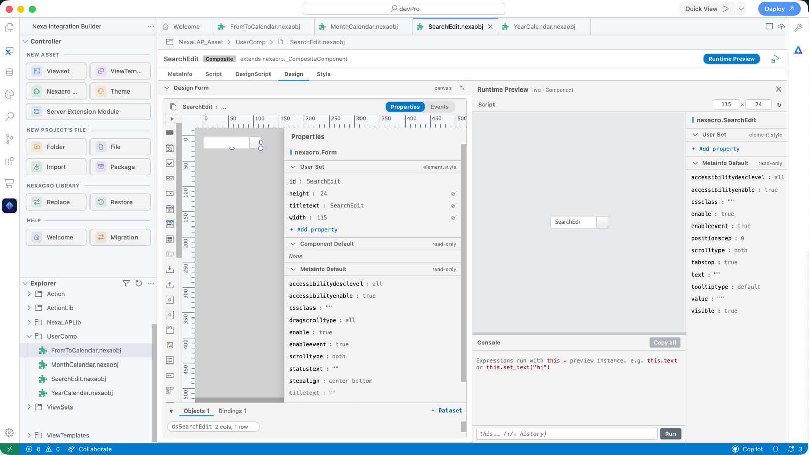Screen dimensions: 809x455
Task: Click the properties panel vertical scrollbar
Action: coord(464,263)
